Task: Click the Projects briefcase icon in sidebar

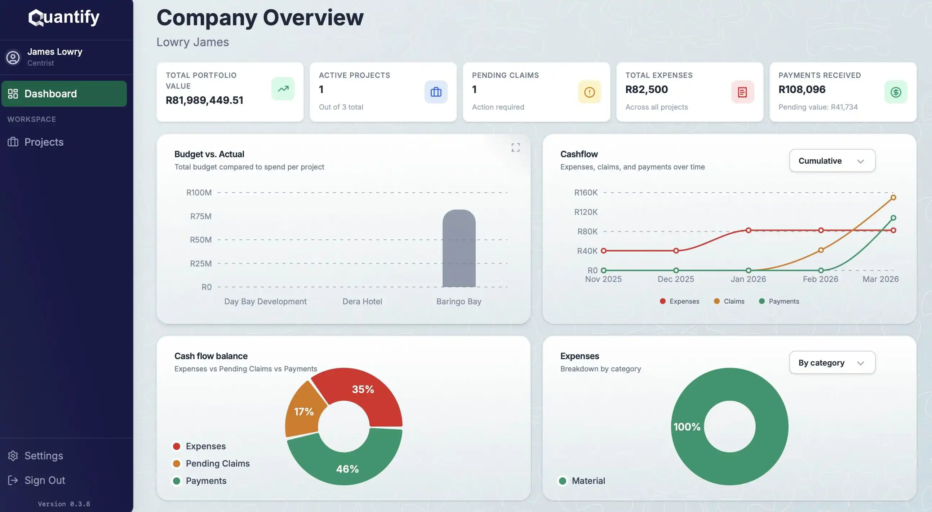Action: click(x=13, y=142)
